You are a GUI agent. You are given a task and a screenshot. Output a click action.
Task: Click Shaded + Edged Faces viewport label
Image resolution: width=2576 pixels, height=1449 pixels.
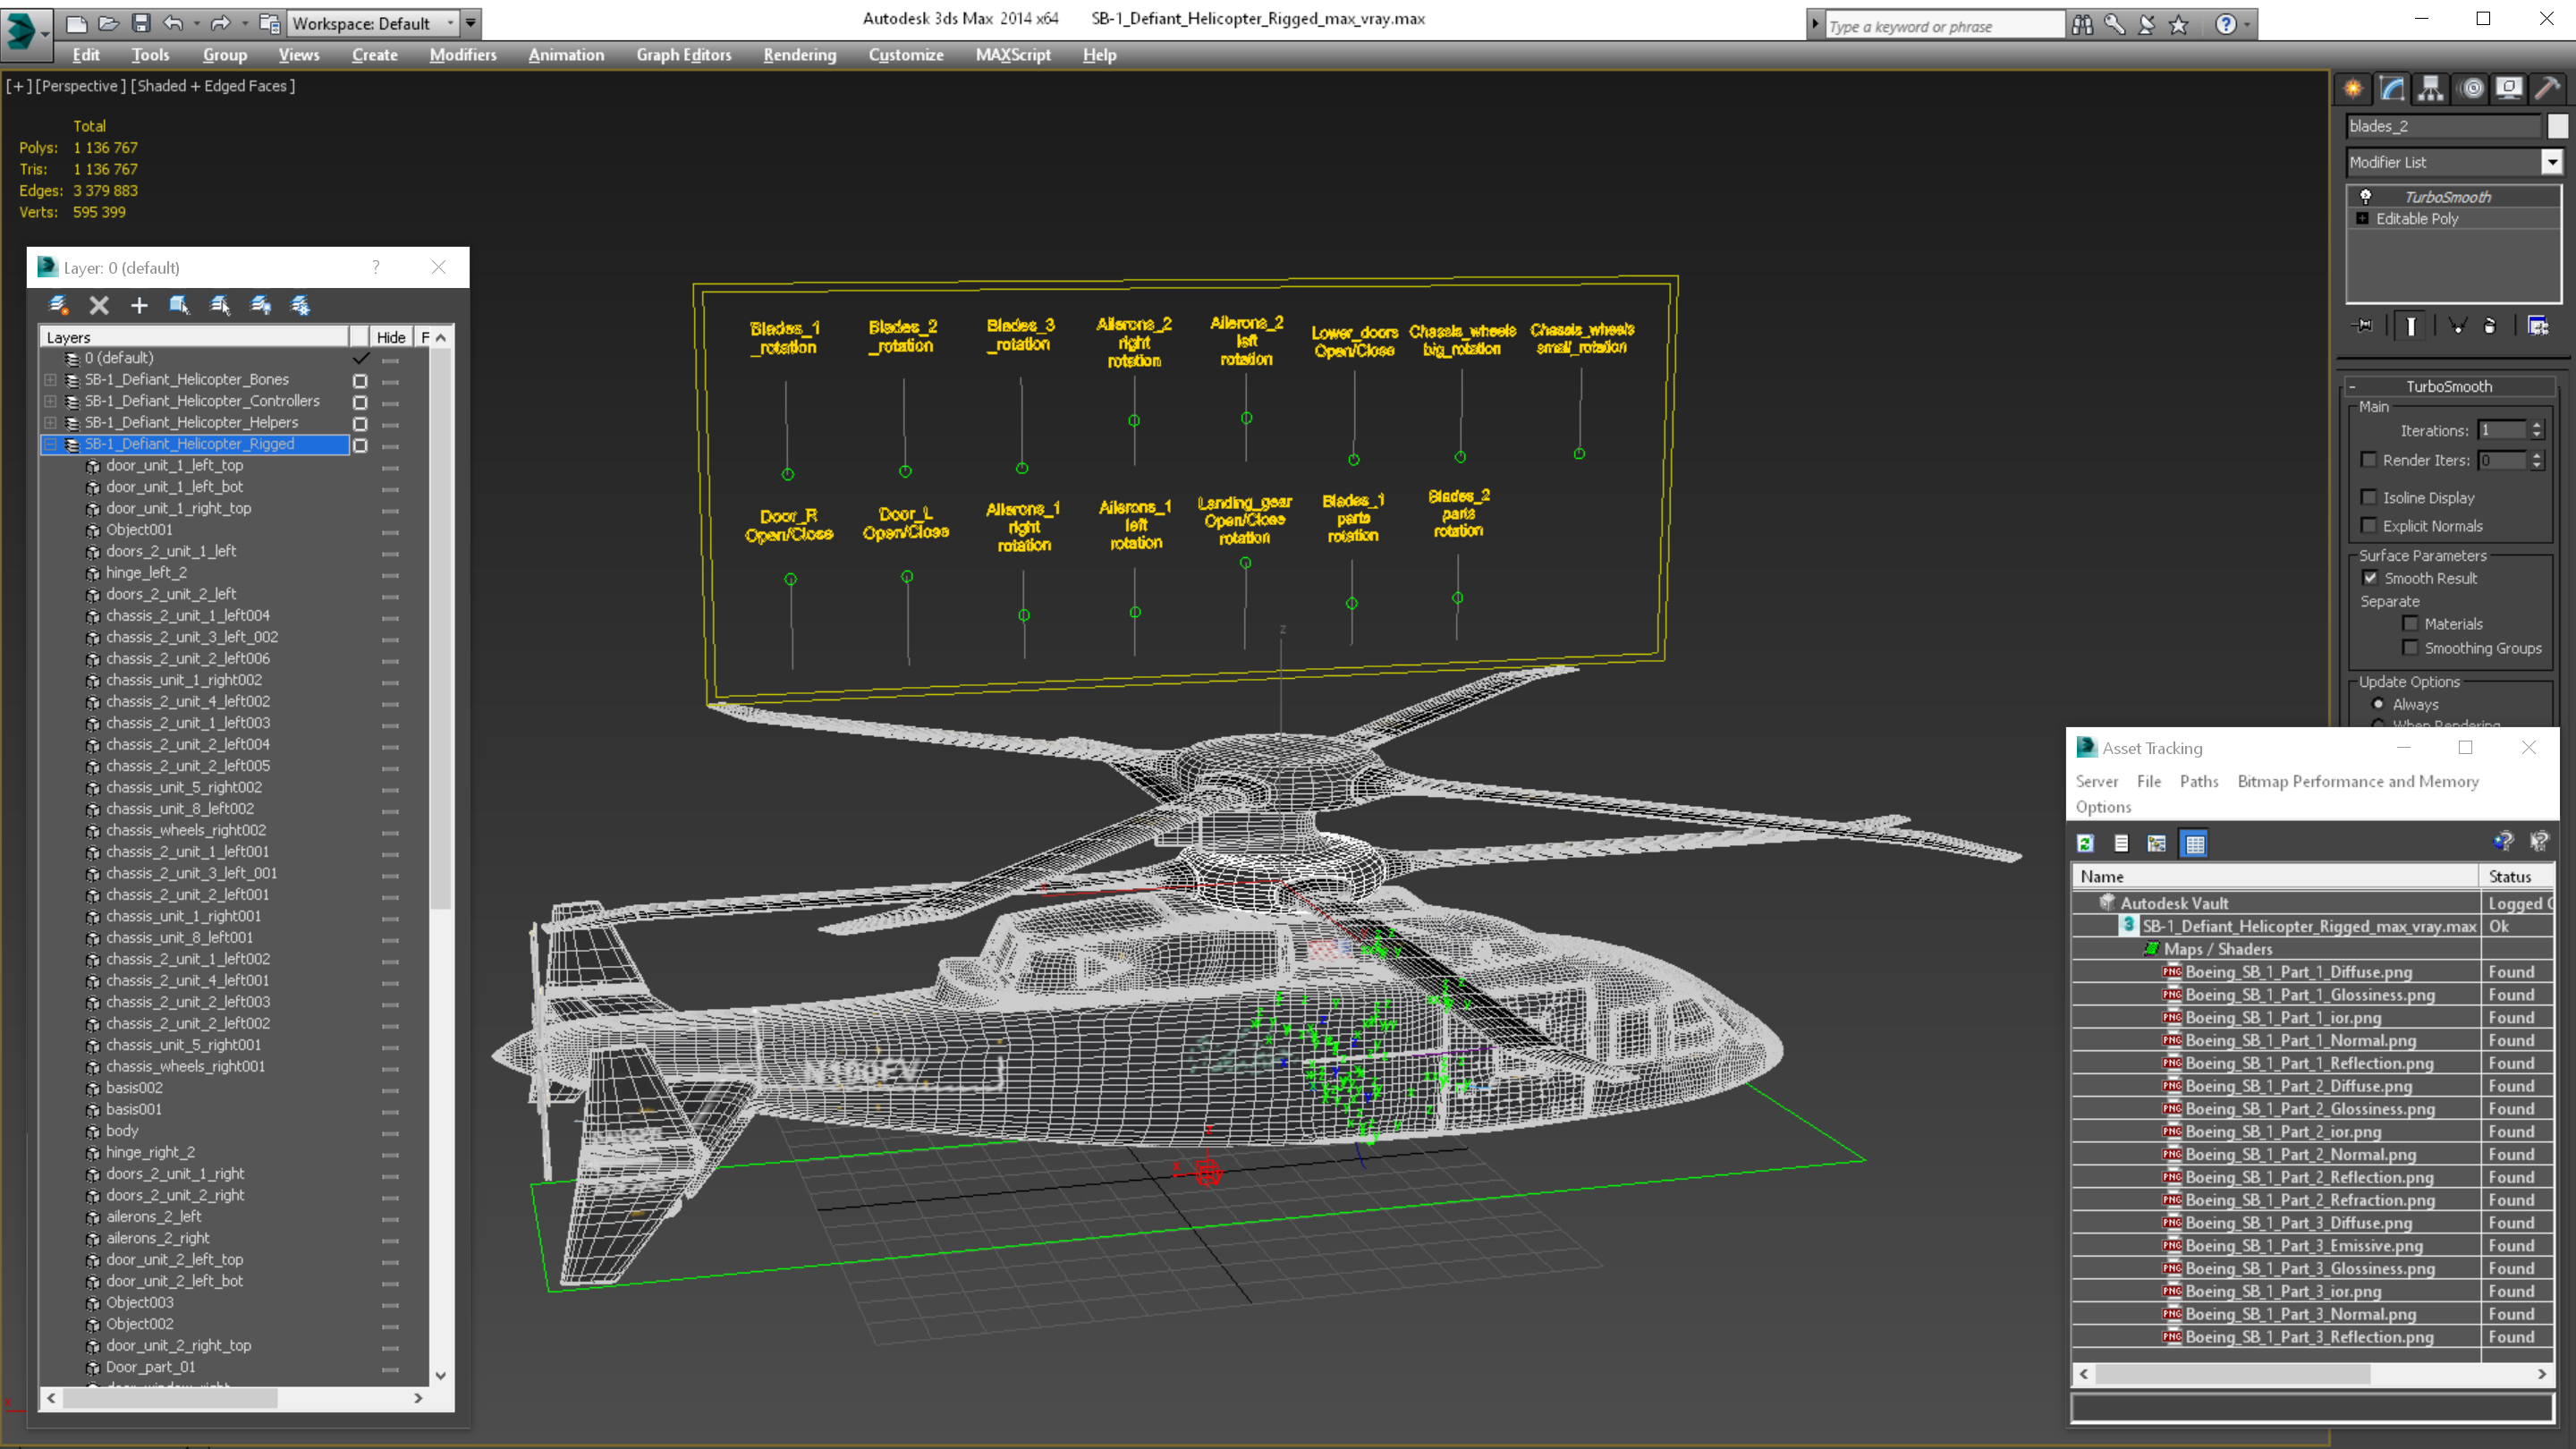(213, 86)
